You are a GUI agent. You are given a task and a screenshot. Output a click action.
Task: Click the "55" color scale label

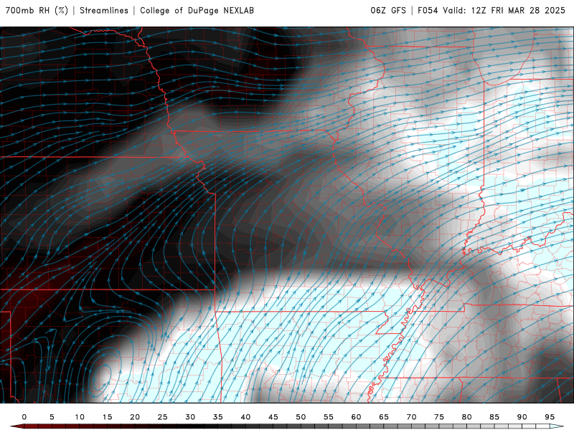coord(329,417)
